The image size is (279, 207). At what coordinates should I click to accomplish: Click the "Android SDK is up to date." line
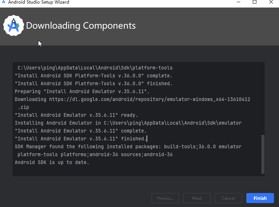coord(52,162)
